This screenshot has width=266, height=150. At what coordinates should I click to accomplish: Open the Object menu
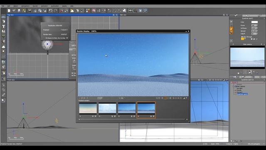[16, 6]
